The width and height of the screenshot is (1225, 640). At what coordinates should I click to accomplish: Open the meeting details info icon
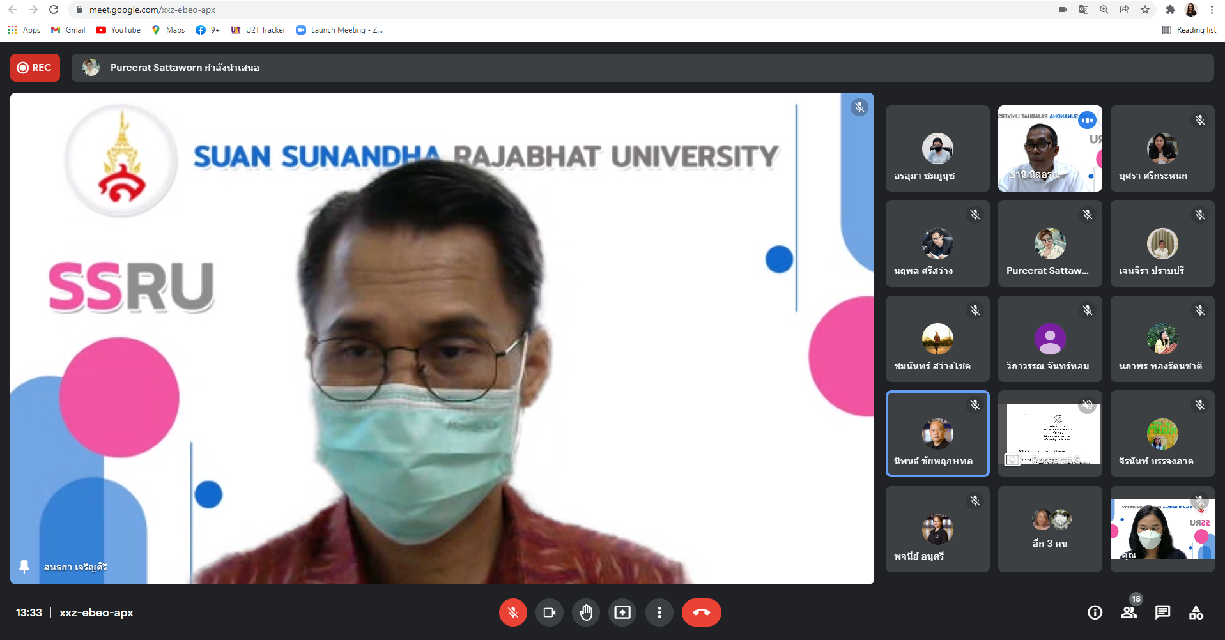1095,613
